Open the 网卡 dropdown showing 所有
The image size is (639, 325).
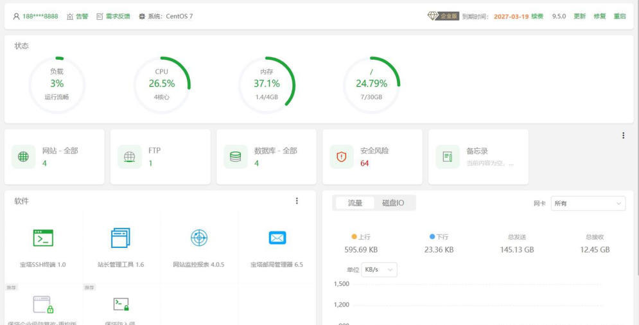588,204
